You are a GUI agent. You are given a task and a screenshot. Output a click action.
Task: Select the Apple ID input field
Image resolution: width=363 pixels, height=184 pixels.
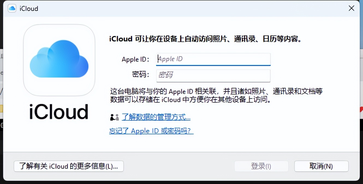tap(213, 59)
